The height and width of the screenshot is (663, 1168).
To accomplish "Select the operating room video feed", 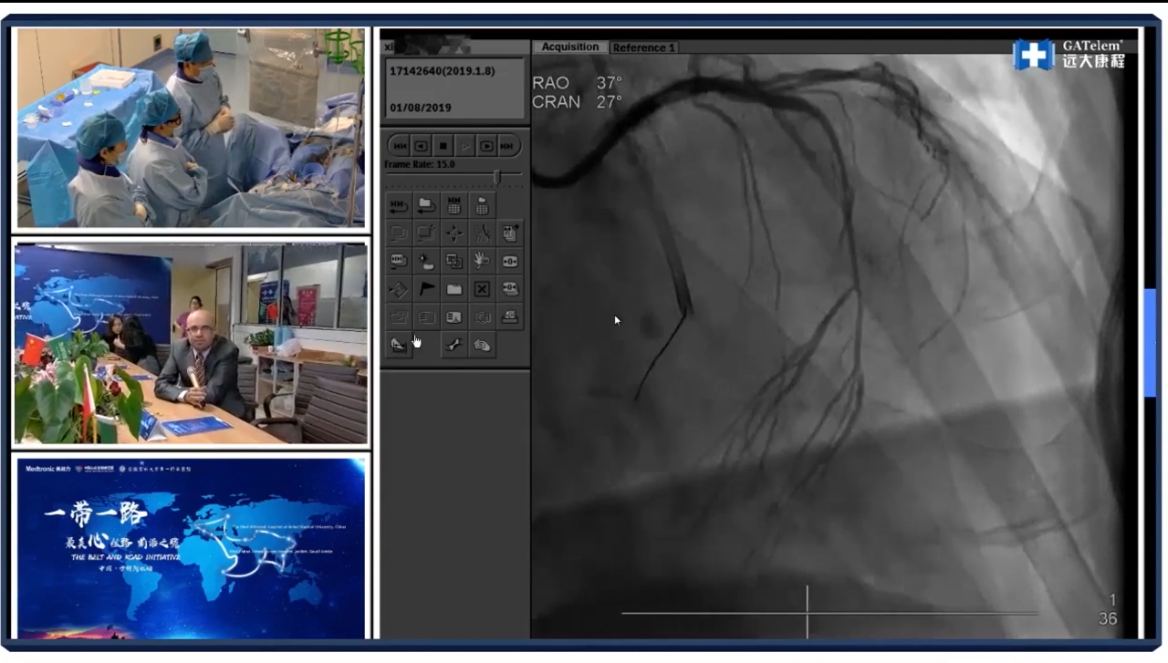I will tap(190, 127).
